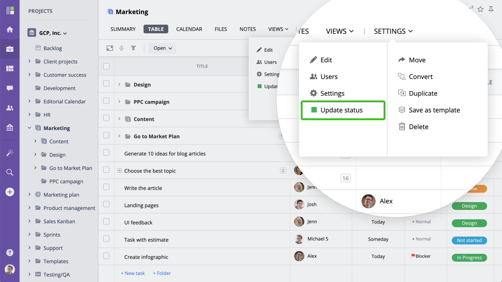Open search with magnifier icon
Viewport: 502px width, 282px height.
[10, 172]
